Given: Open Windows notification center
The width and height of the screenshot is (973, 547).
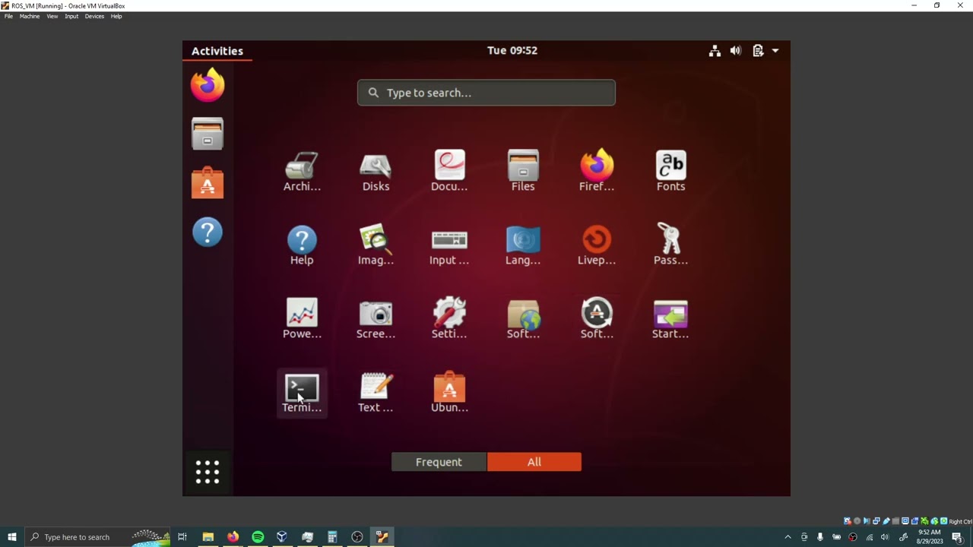Looking at the screenshot, I should (957, 537).
